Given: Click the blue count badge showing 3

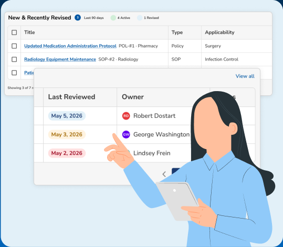Looking at the screenshot, I should tap(78, 17).
